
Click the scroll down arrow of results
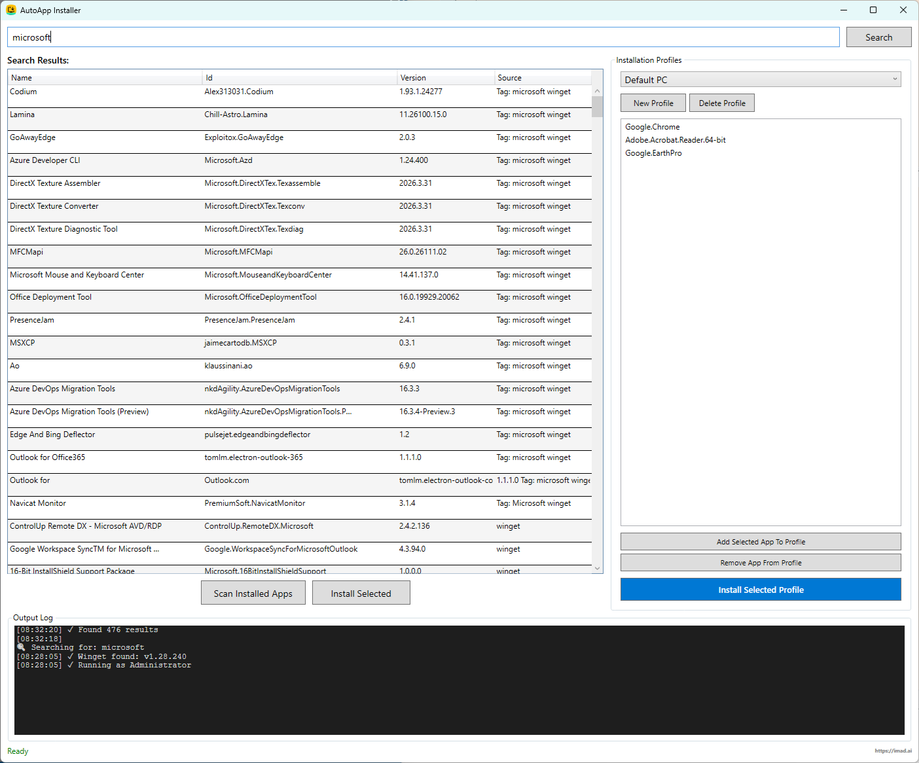pyautogui.click(x=597, y=569)
